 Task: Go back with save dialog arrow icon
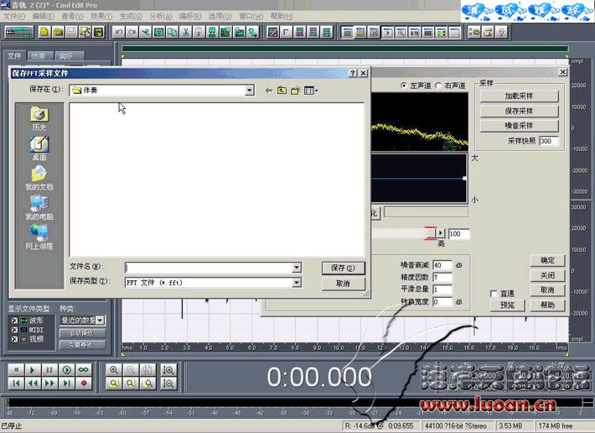(269, 91)
